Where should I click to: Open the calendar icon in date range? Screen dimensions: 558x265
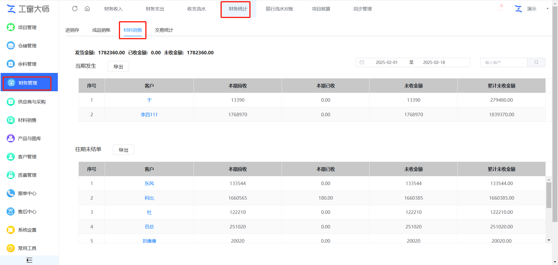pyautogui.click(x=362, y=62)
